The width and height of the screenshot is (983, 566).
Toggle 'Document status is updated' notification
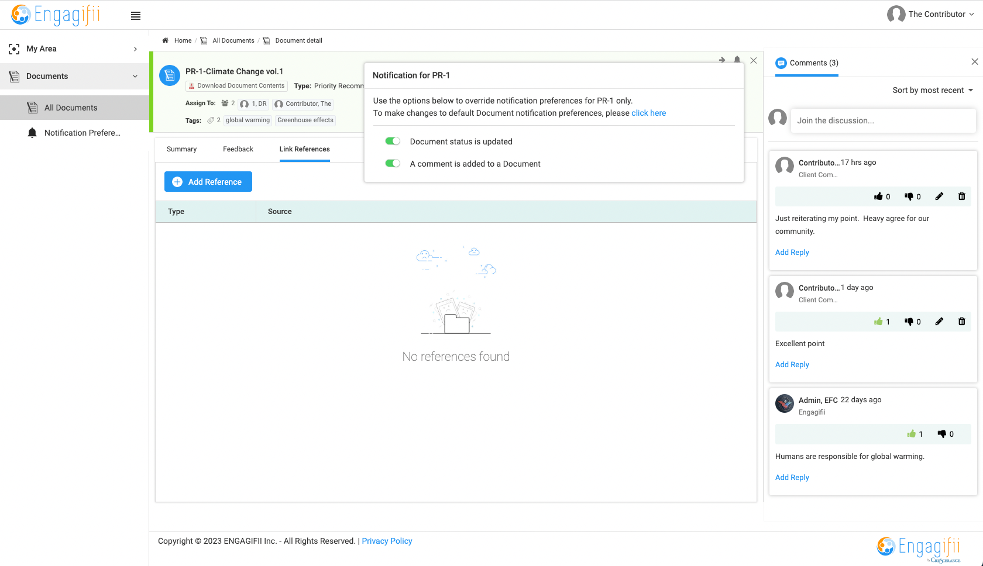(x=393, y=141)
